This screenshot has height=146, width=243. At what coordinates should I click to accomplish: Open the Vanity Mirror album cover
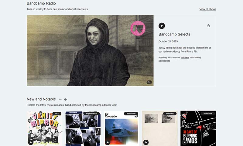(44, 128)
